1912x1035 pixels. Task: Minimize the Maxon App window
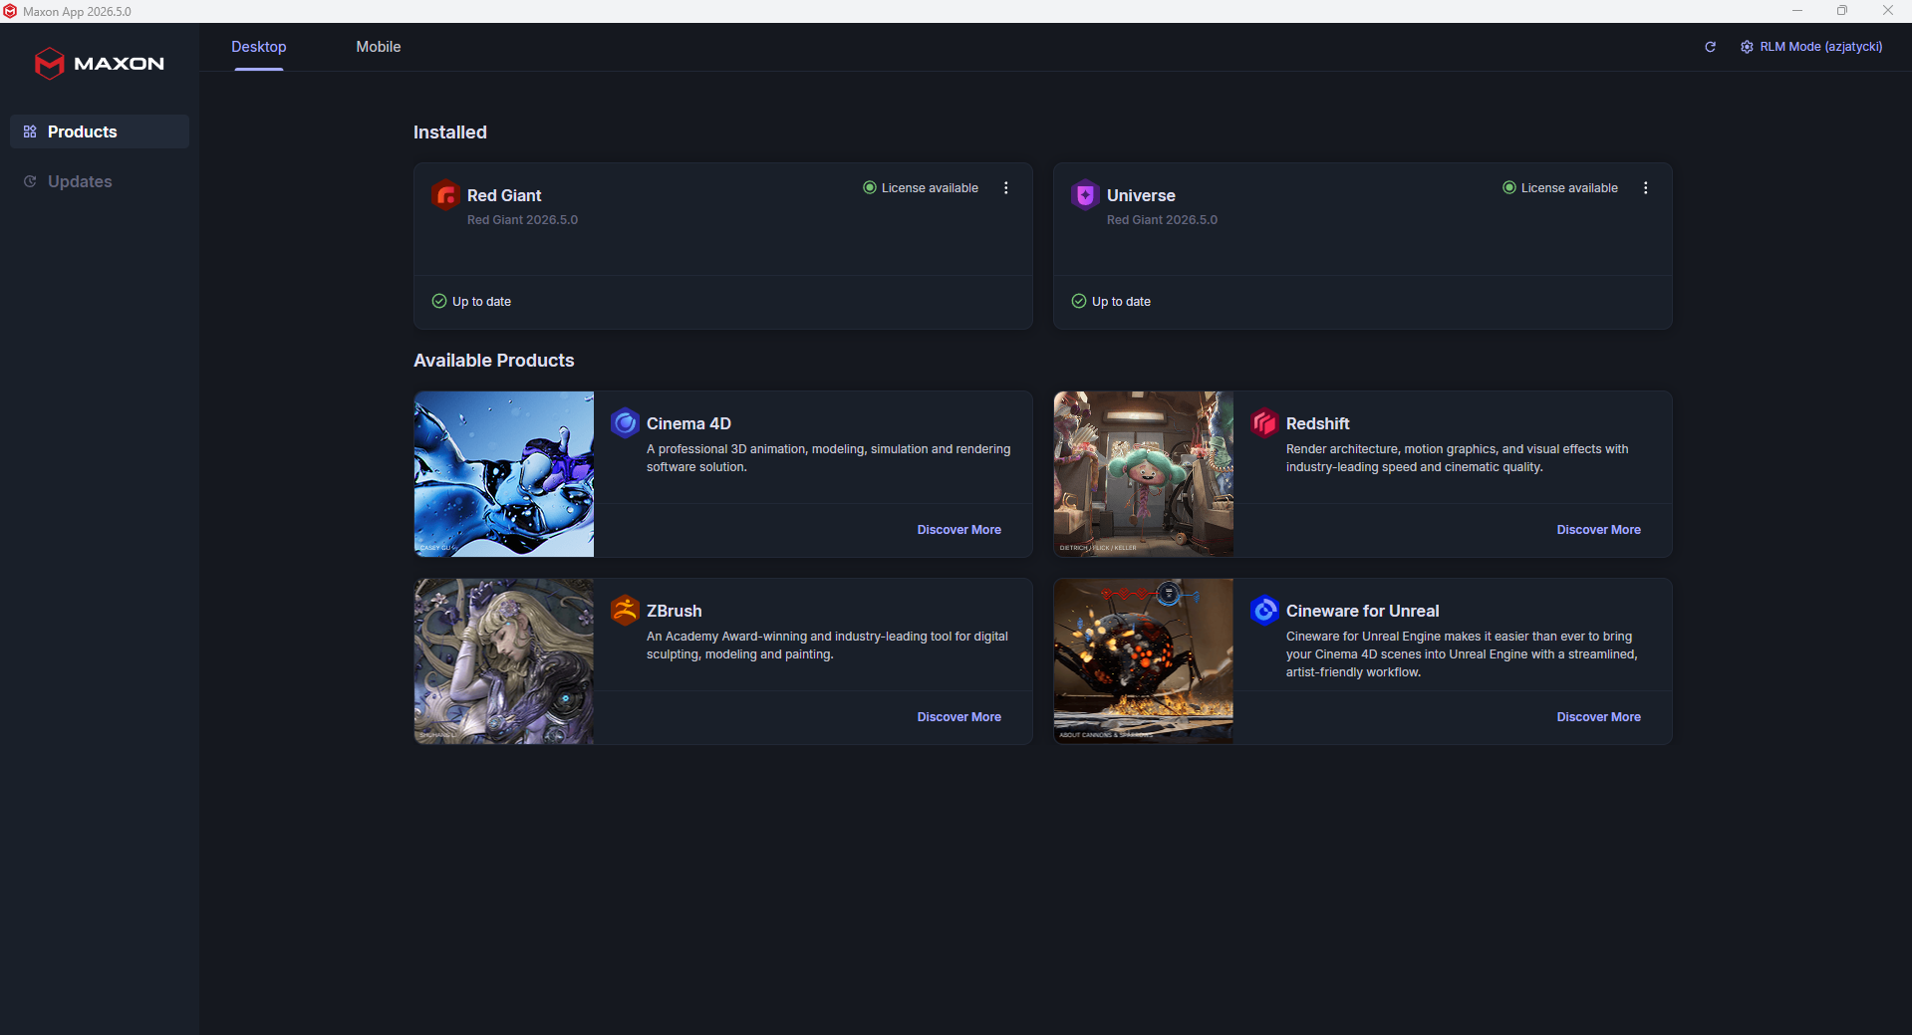(1797, 11)
